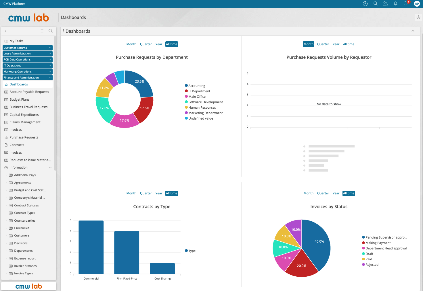Select Year for Requests Volume by Requestor

click(336, 44)
